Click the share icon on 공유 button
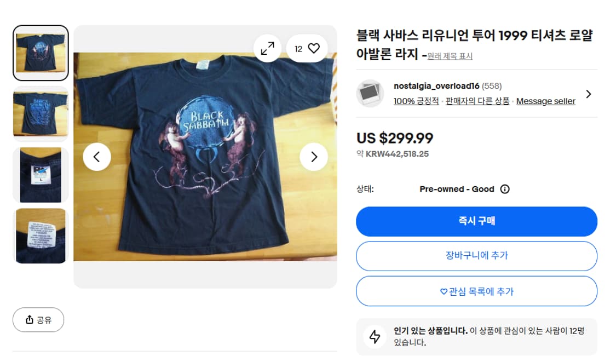 31,320
